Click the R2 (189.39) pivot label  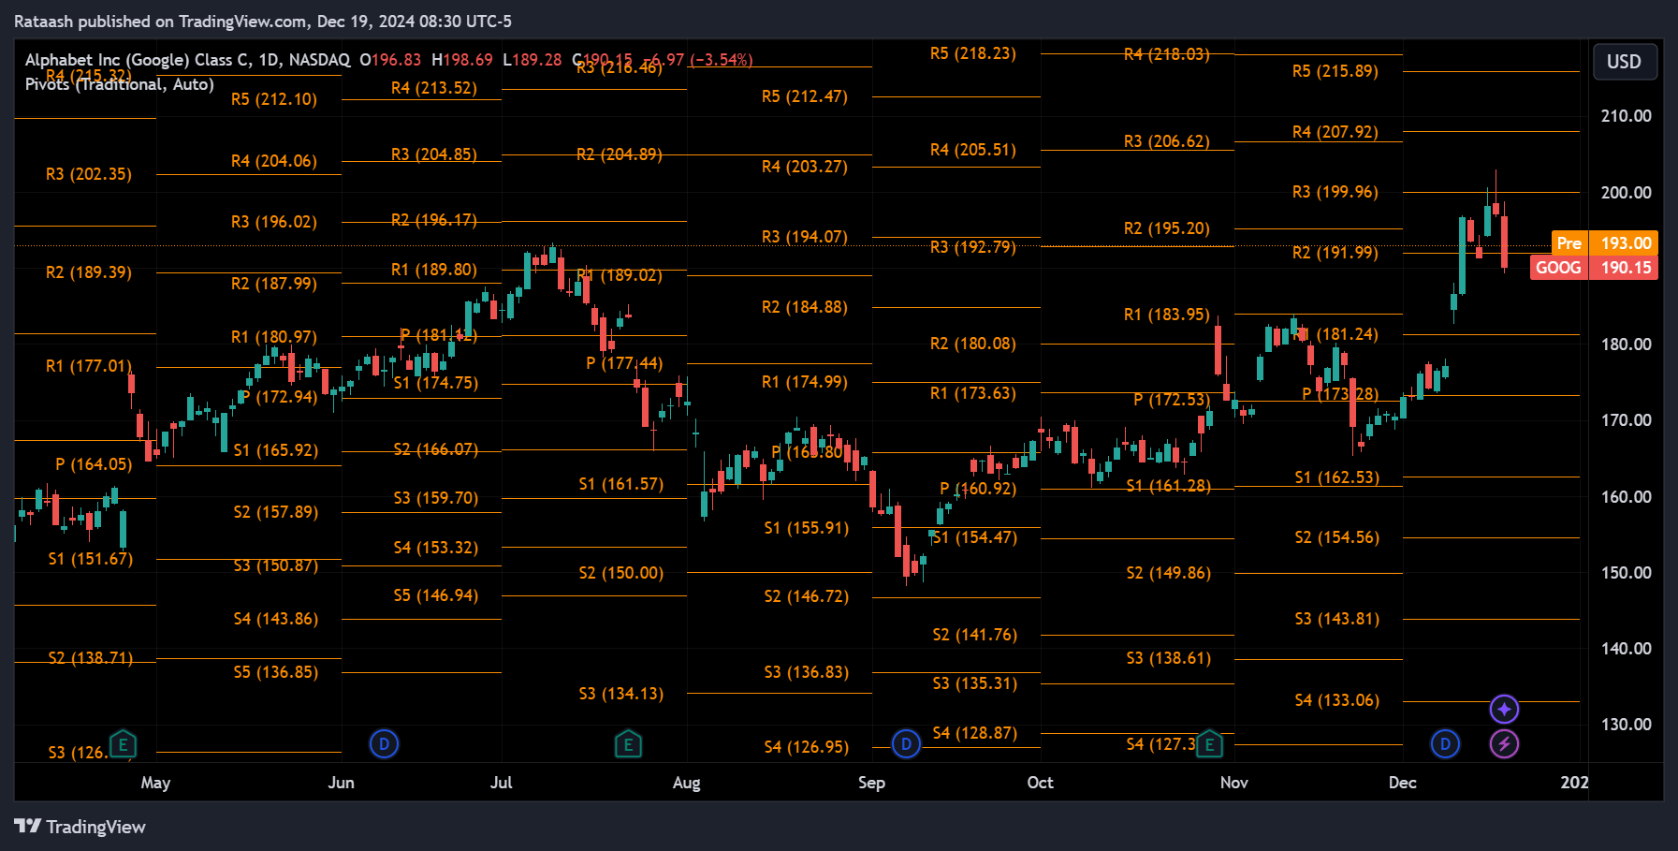tap(89, 272)
